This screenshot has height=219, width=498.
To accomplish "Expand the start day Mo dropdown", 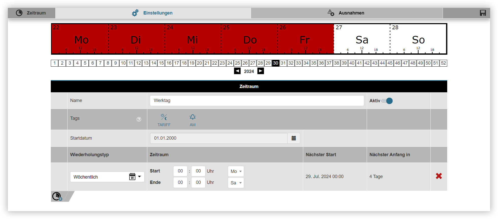I will (236, 171).
